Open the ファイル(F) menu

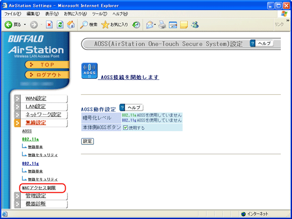[13, 14]
